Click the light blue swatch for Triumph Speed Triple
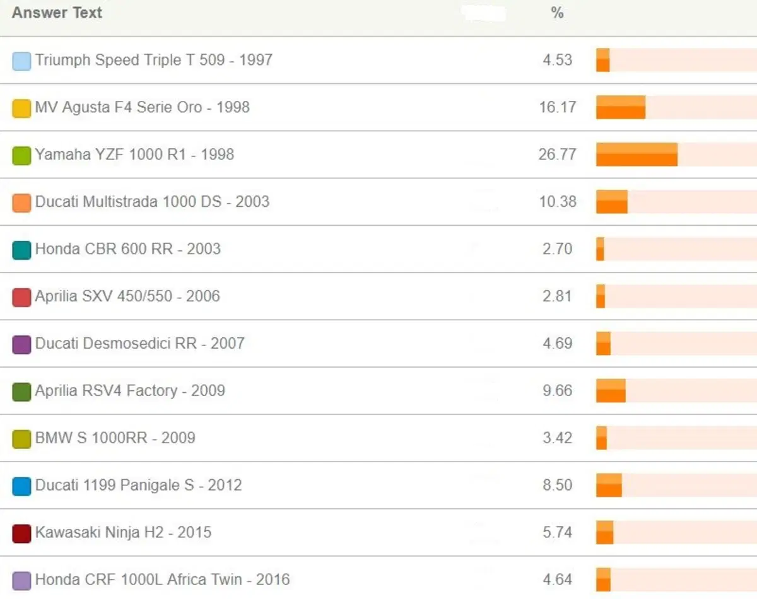 (x=21, y=61)
